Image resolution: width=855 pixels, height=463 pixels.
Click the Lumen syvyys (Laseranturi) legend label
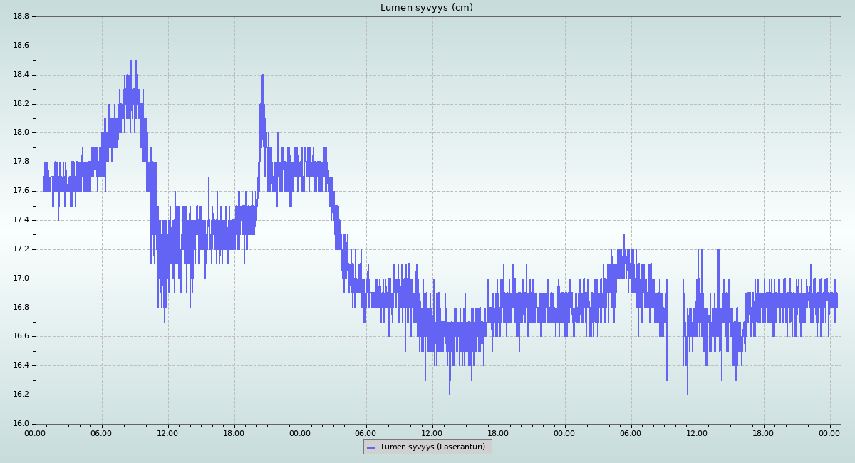pos(432,447)
